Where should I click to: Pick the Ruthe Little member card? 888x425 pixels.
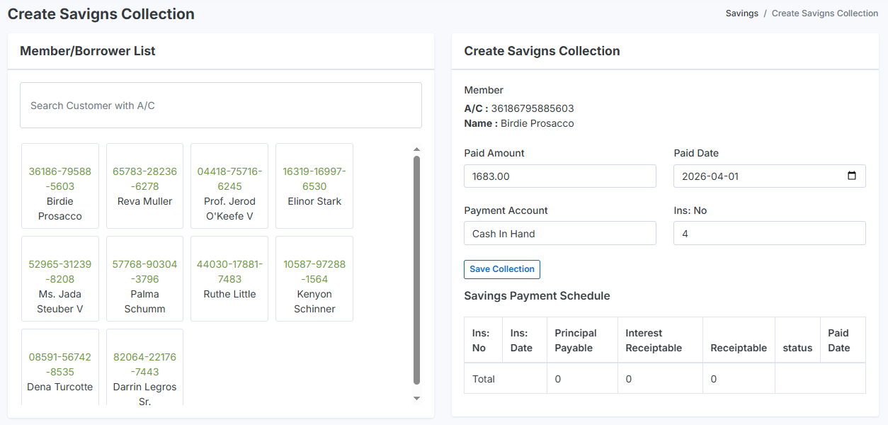229,279
